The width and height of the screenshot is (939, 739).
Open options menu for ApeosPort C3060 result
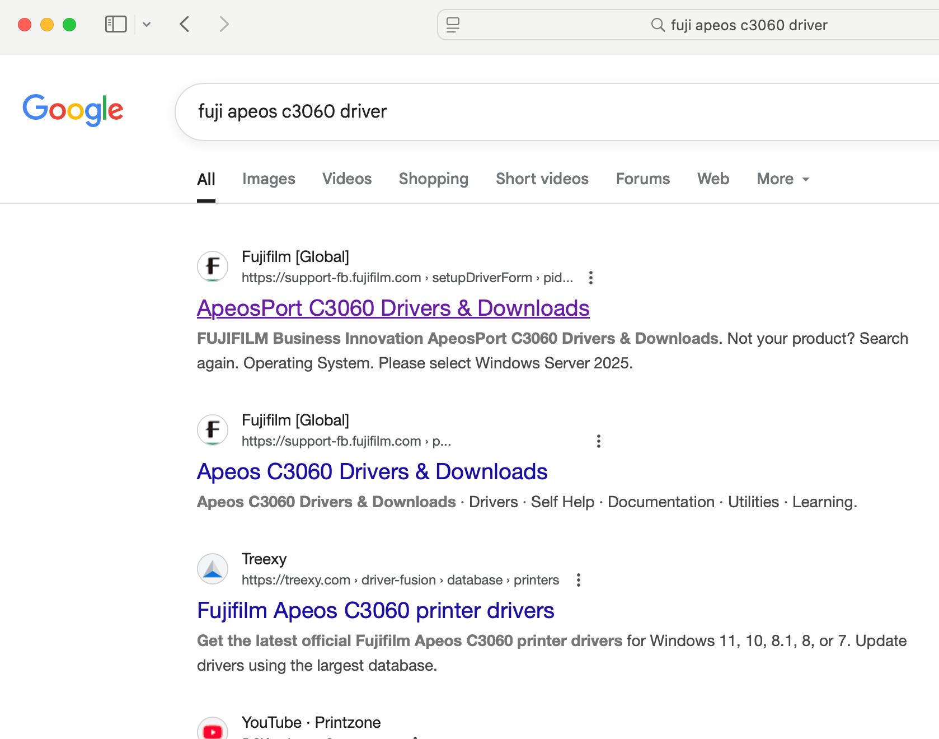(591, 278)
